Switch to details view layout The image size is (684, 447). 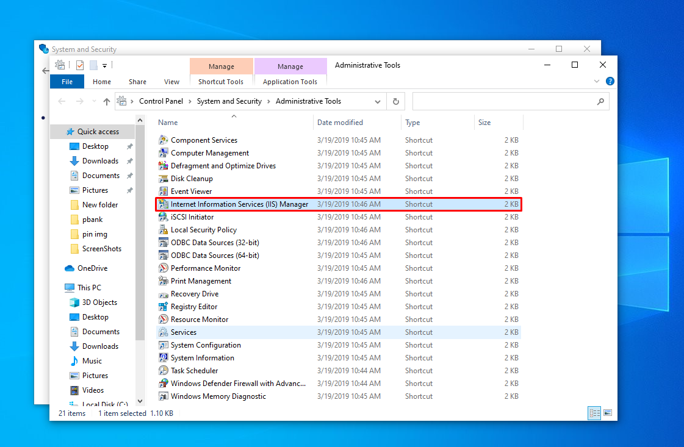pyautogui.click(x=594, y=413)
